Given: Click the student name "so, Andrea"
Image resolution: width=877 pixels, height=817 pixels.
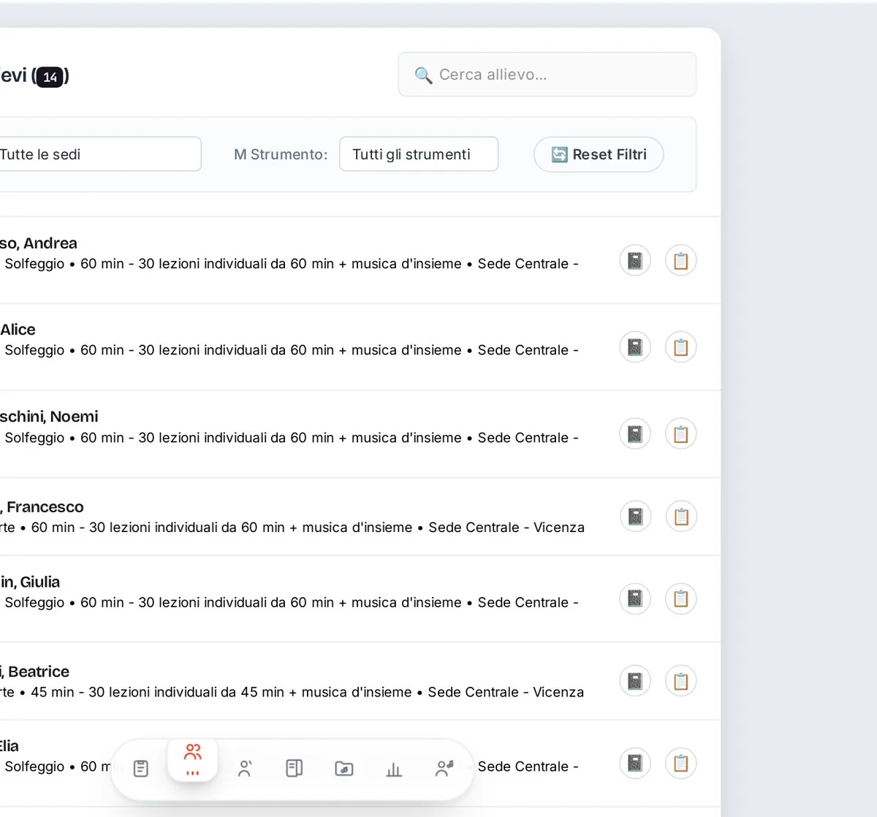Looking at the screenshot, I should coord(39,243).
